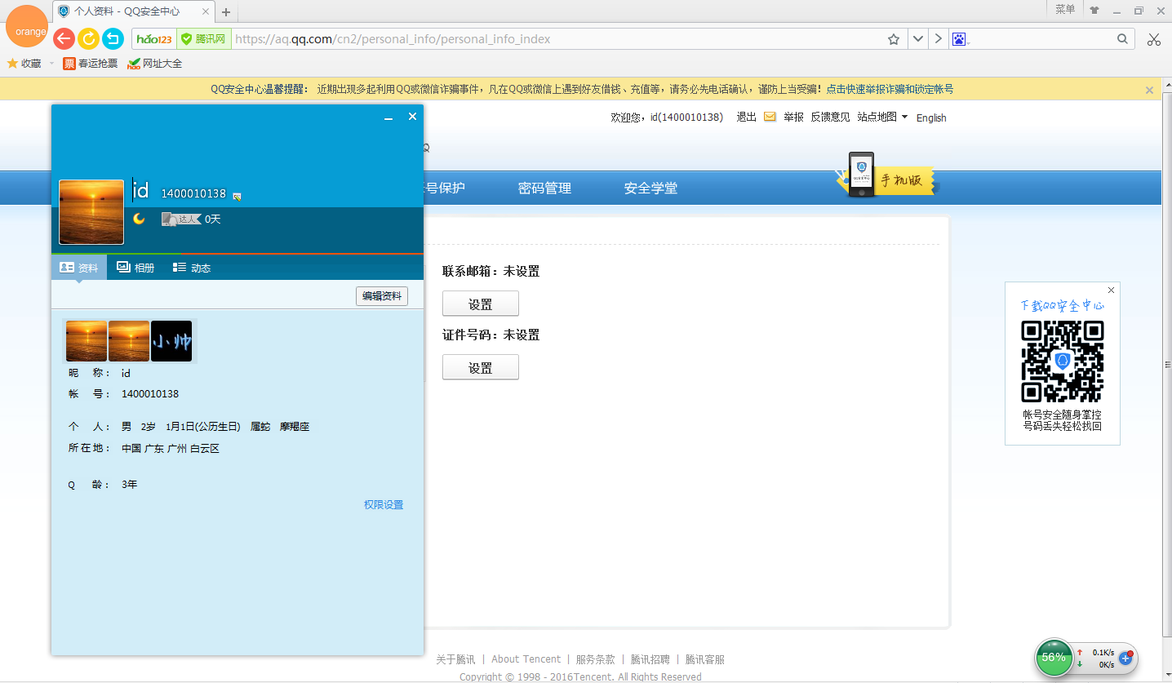Close the 下载QQ安全中心 QR popup
Image resolution: width=1172 pixels, height=683 pixels.
tap(1111, 290)
